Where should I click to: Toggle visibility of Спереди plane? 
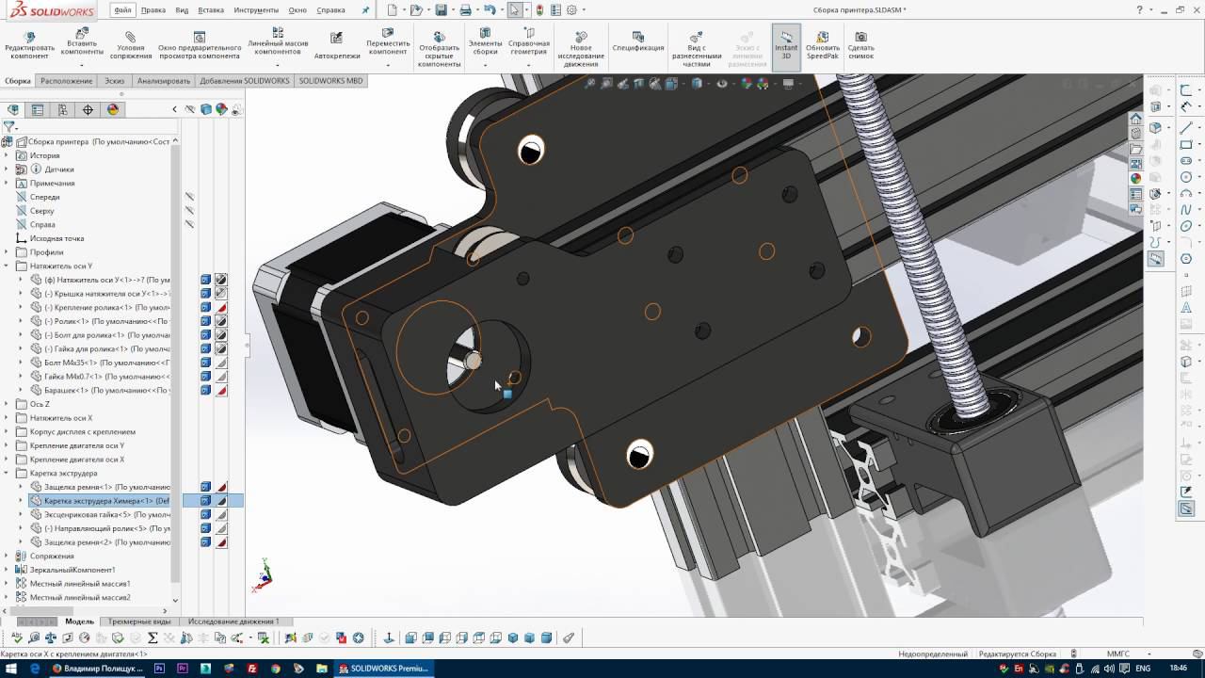[189, 197]
